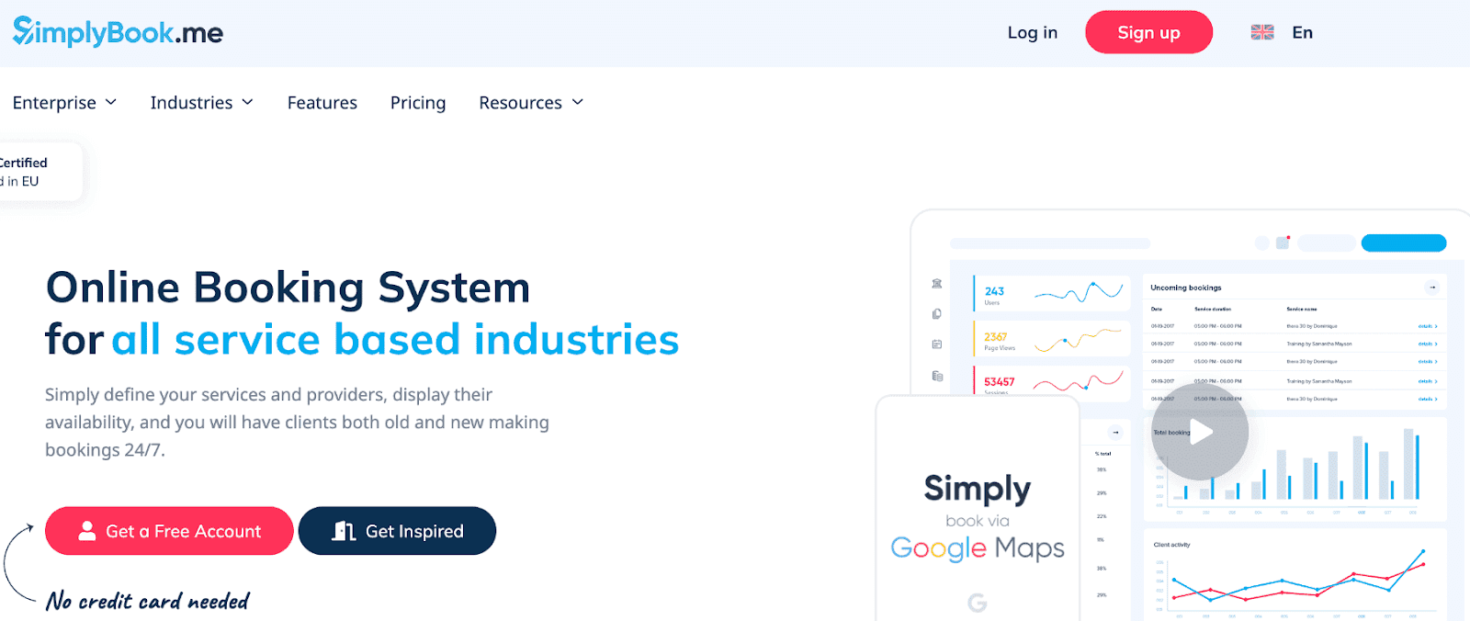Click the 'No credit card needed' note
This screenshot has width=1470, height=621.
tap(148, 601)
